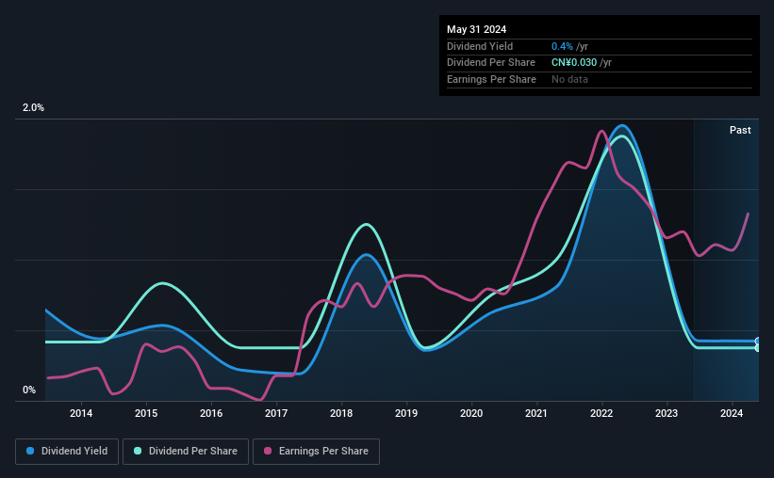Toggle the Earnings Per Share legend button
The height and width of the screenshot is (478, 774).
[x=316, y=451]
